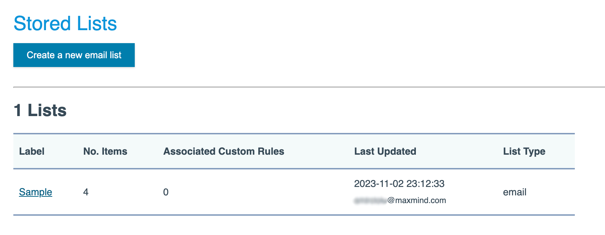Viewport: 605px width, 235px height.
Task: Click the horizontal divider below the button
Action: [x=309, y=87]
